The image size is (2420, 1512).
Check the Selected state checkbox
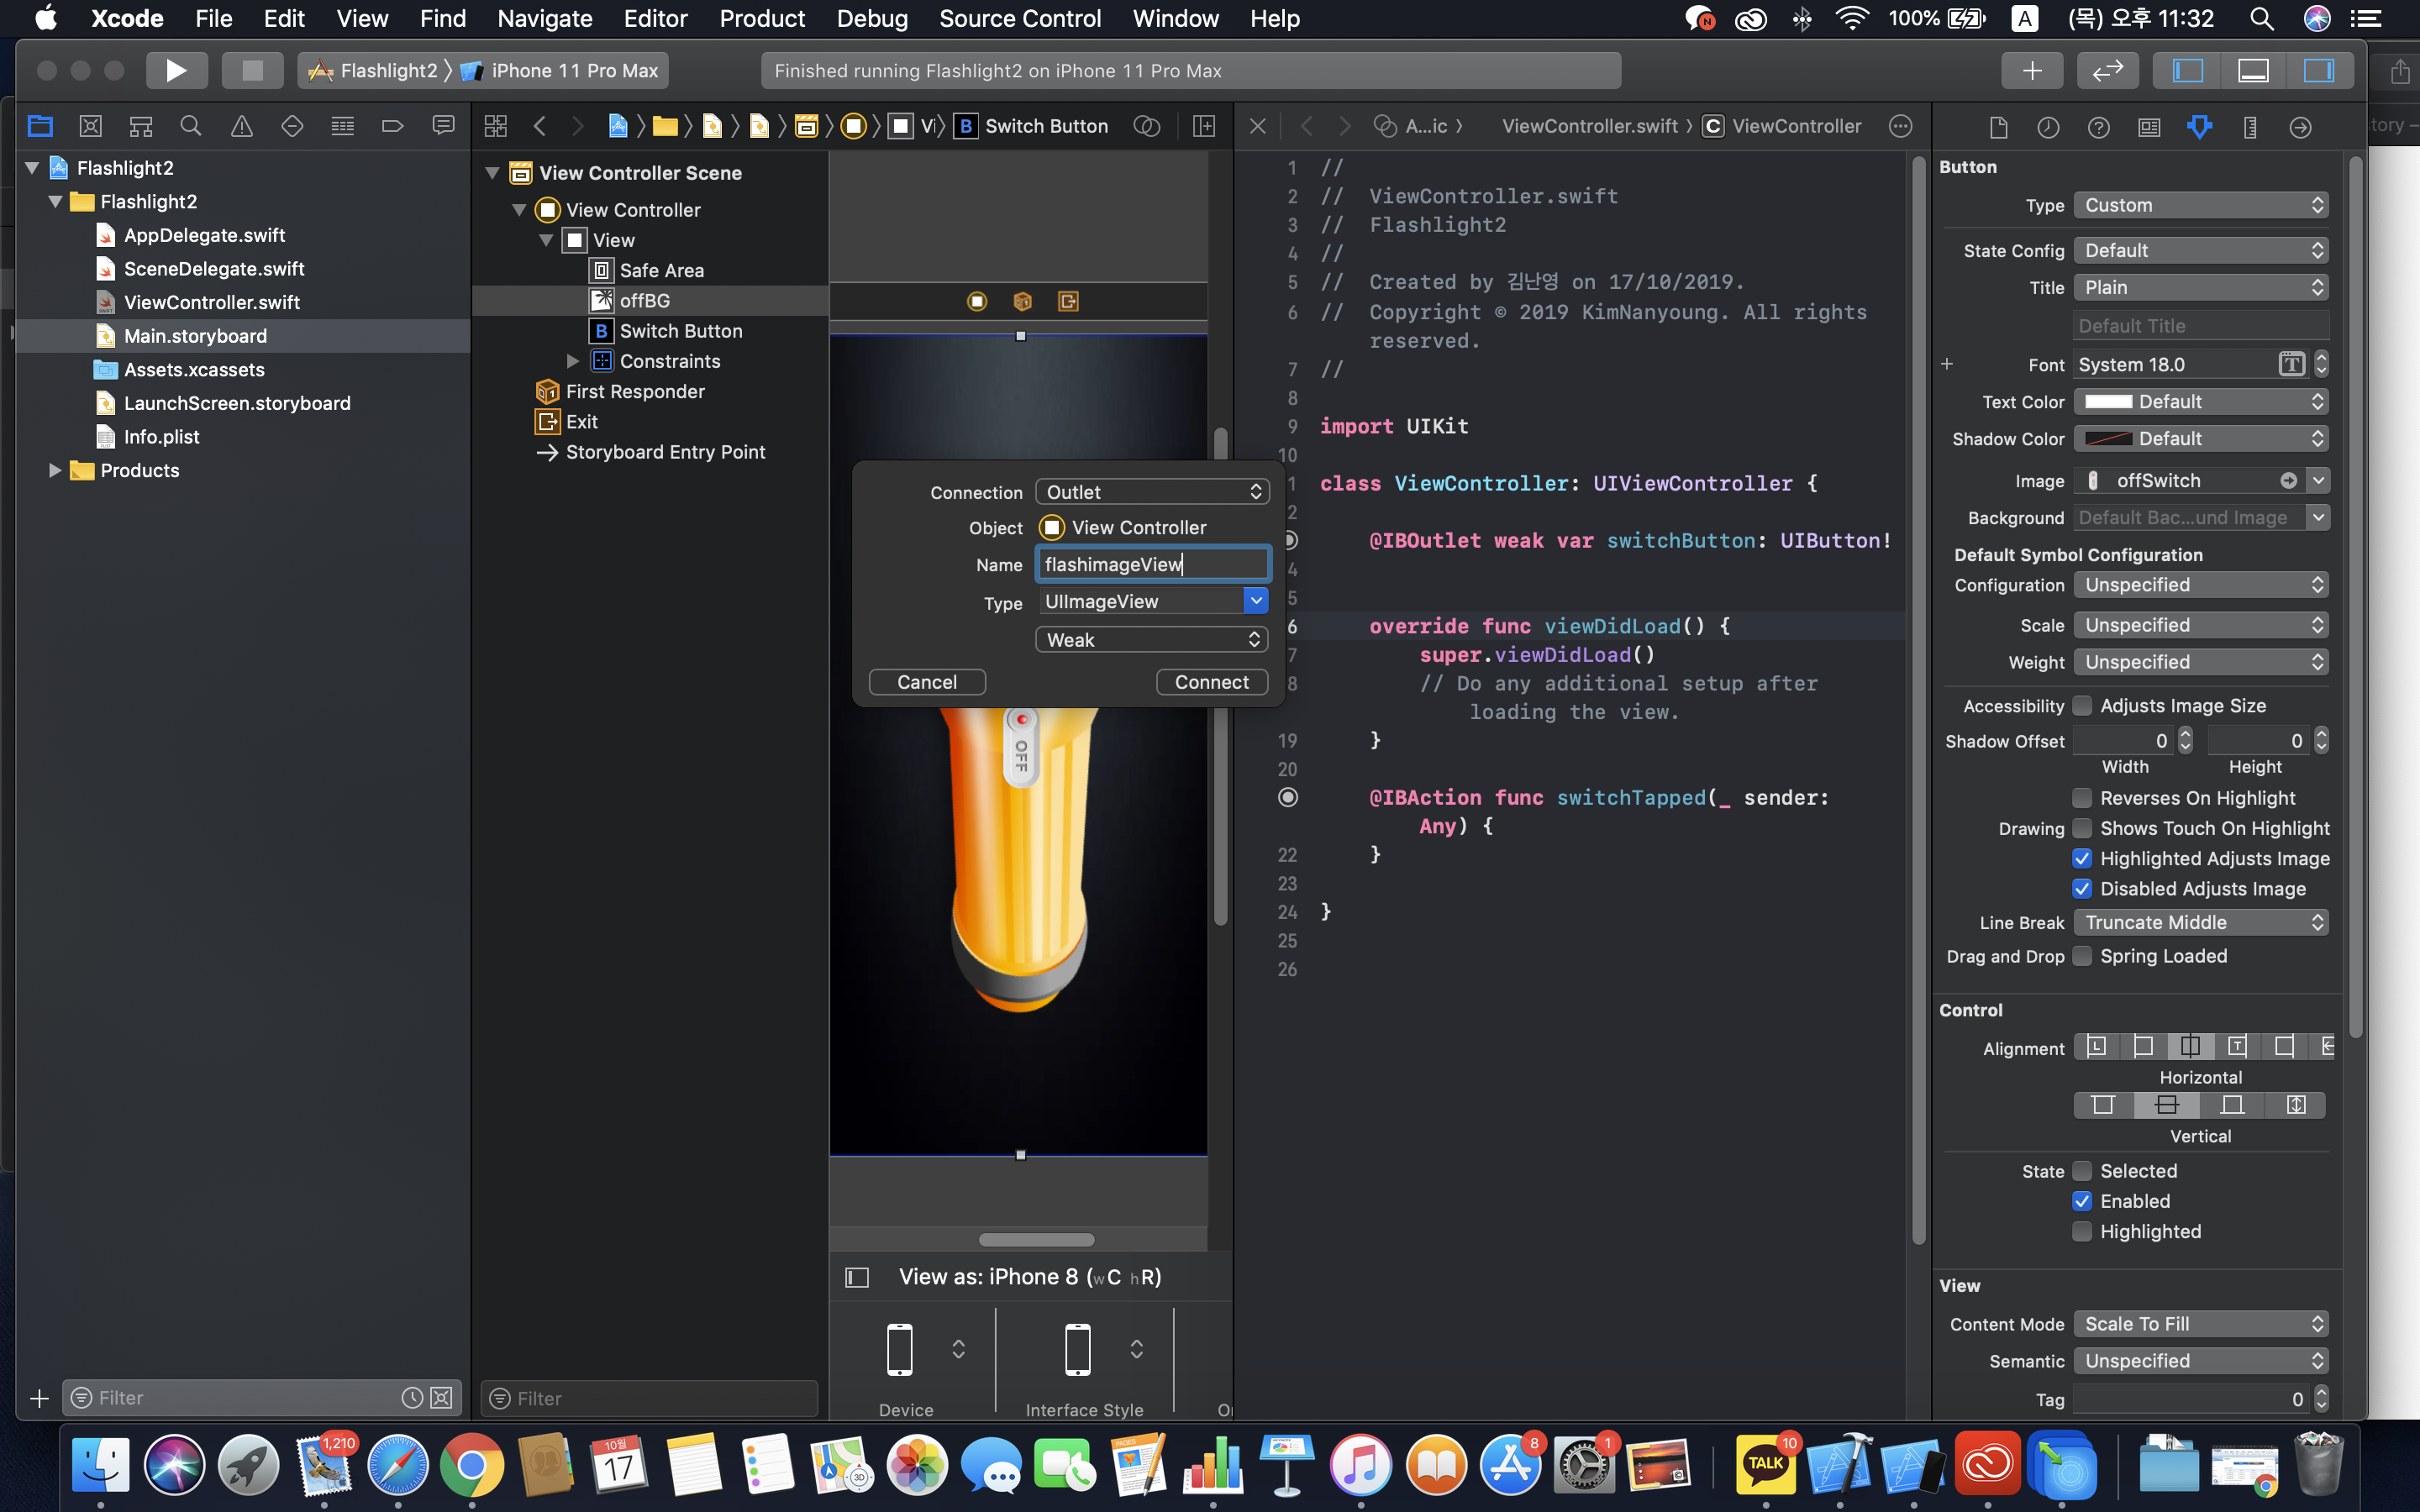2082,1171
